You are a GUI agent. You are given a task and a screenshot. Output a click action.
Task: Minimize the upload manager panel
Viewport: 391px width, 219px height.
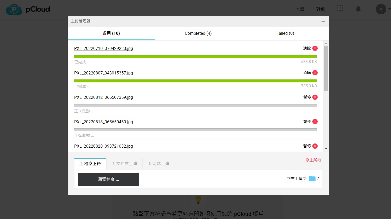click(x=323, y=21)
